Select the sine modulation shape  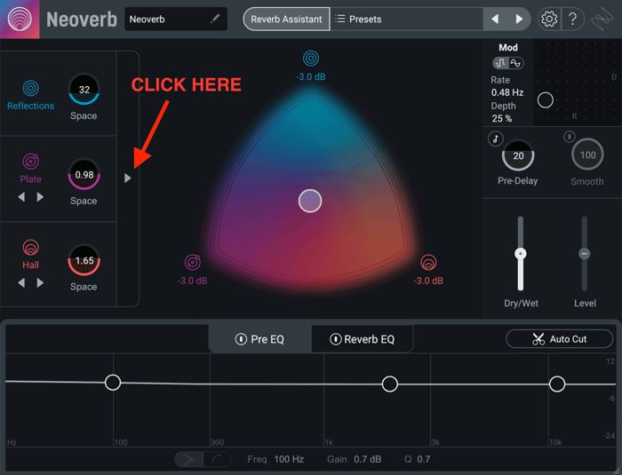[x=515, y=63]
